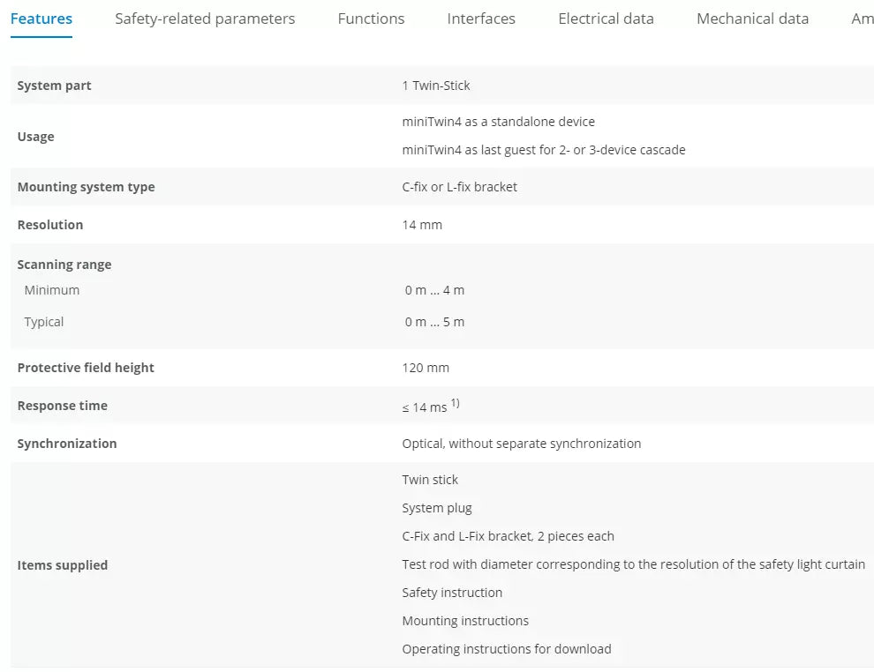The image size is (874, 672).
Task: Show the Electrical data tab
Action: click(606, 19)
